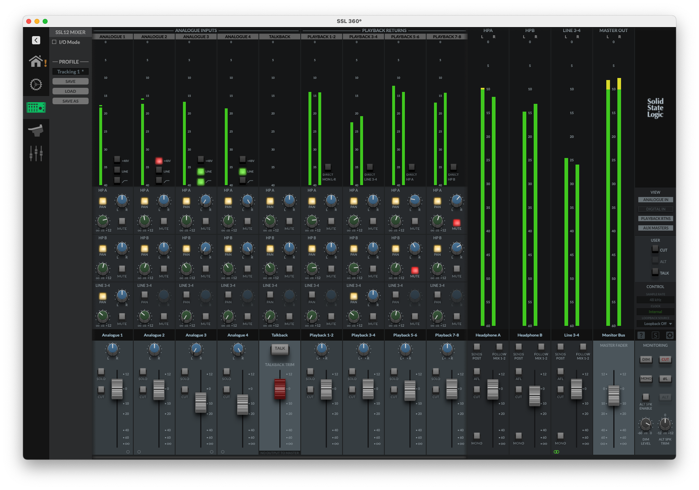
Task: Click the Headphone B output fader
Action: coord(535,396)
